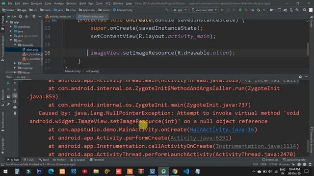Open the Profiler tool window button

[x=59, y=160]
